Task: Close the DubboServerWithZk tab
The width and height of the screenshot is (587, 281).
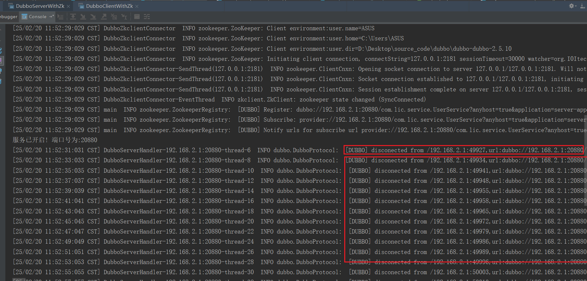Action: [x=68, y=6]
